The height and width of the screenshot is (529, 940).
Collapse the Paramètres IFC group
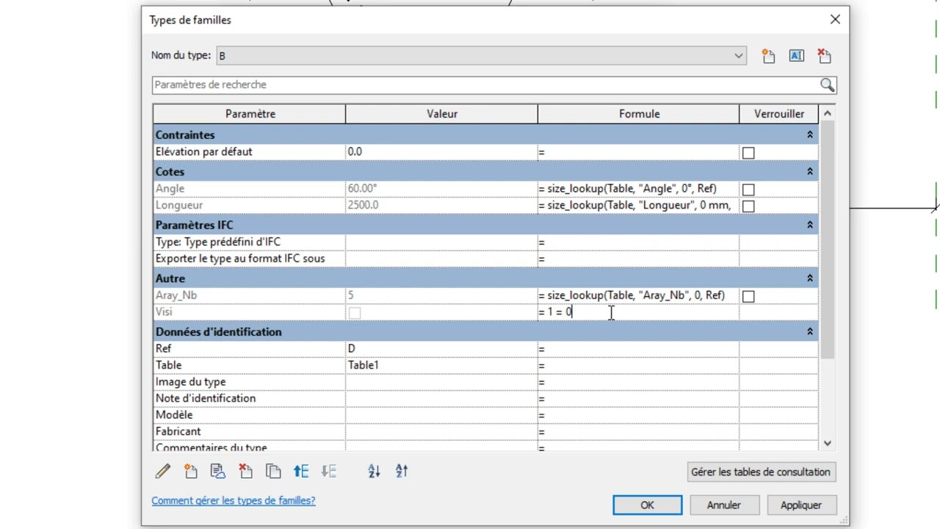coord(810,225)
